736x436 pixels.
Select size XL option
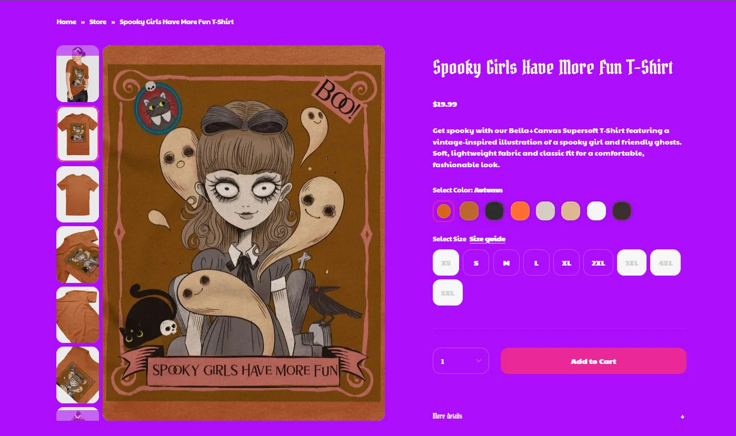(x=566, y=262)
